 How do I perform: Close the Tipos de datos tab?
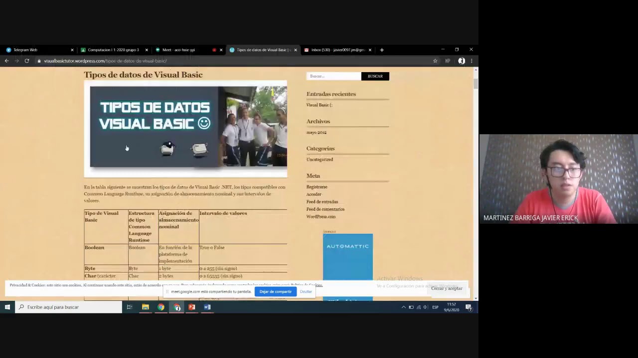296,50
